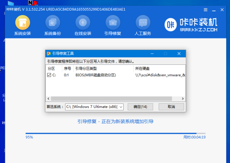Viewport: 230px width, 163px height.
Task: Expand the 首选系统 Windows 7 Ultimate dropdown
Action: (121, 107)
